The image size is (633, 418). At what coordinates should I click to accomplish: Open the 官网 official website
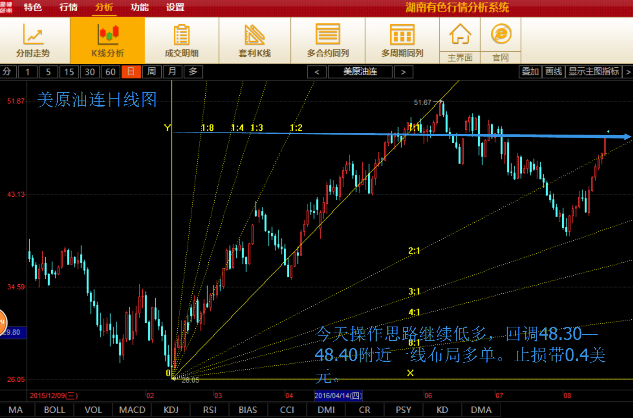click(x=501, y=41)
